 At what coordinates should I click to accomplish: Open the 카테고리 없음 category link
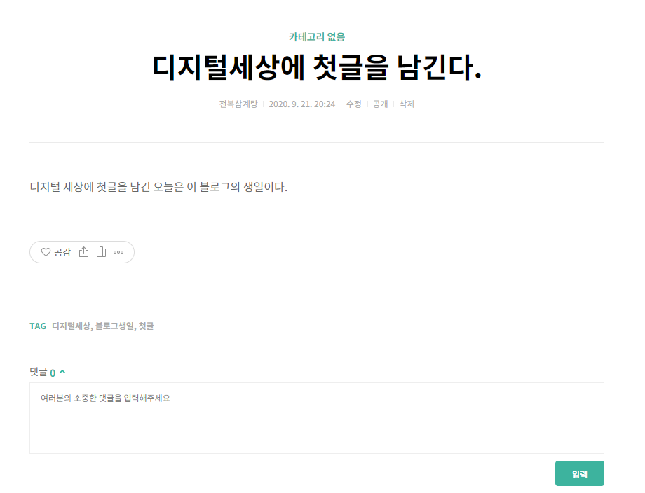tap(317, 37)
